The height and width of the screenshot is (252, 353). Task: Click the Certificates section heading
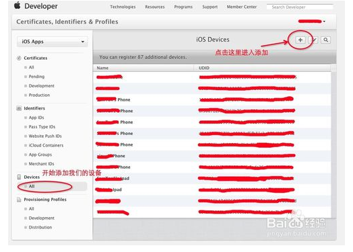(x=36, y=58)
